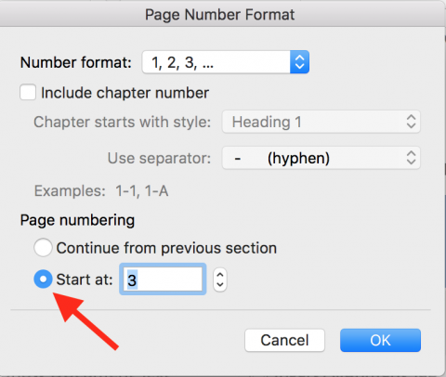Click the Cancel button

pos(284,340)
